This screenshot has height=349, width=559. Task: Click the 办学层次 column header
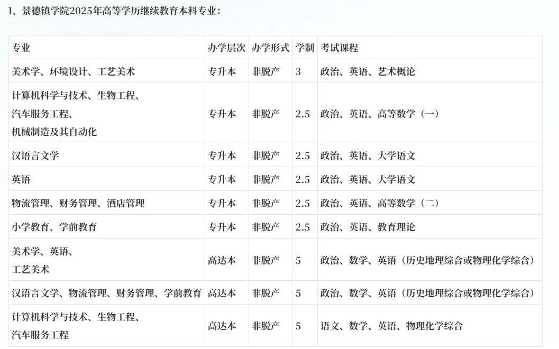pos(226,48)
